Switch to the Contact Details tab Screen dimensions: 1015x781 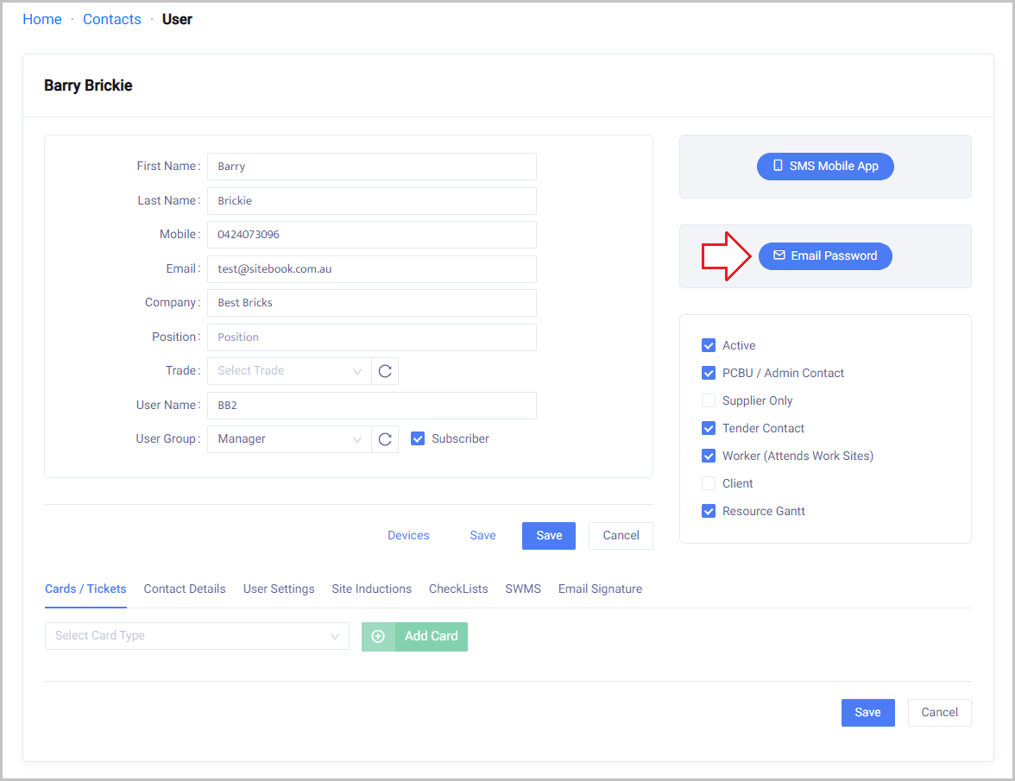click(x=185, y=589)
